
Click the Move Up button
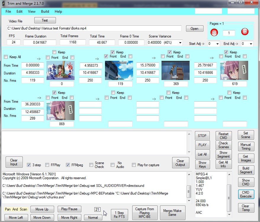tap(42, 209)
